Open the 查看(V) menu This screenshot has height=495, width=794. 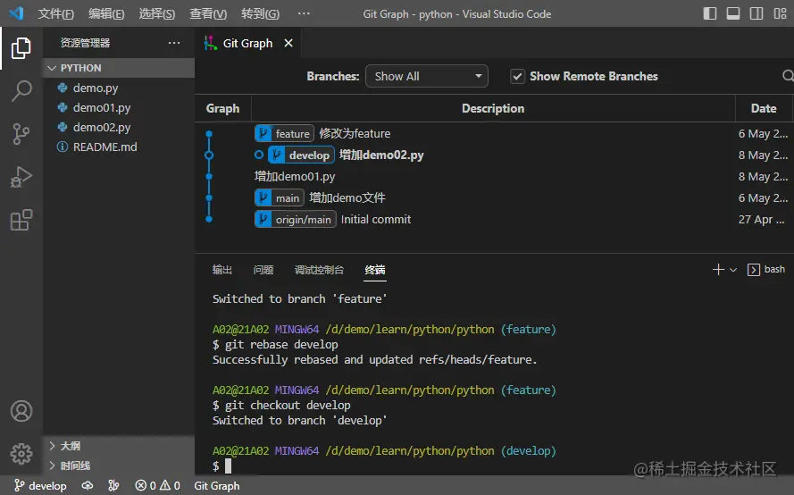pyautogui.click(x=208, y=13)
